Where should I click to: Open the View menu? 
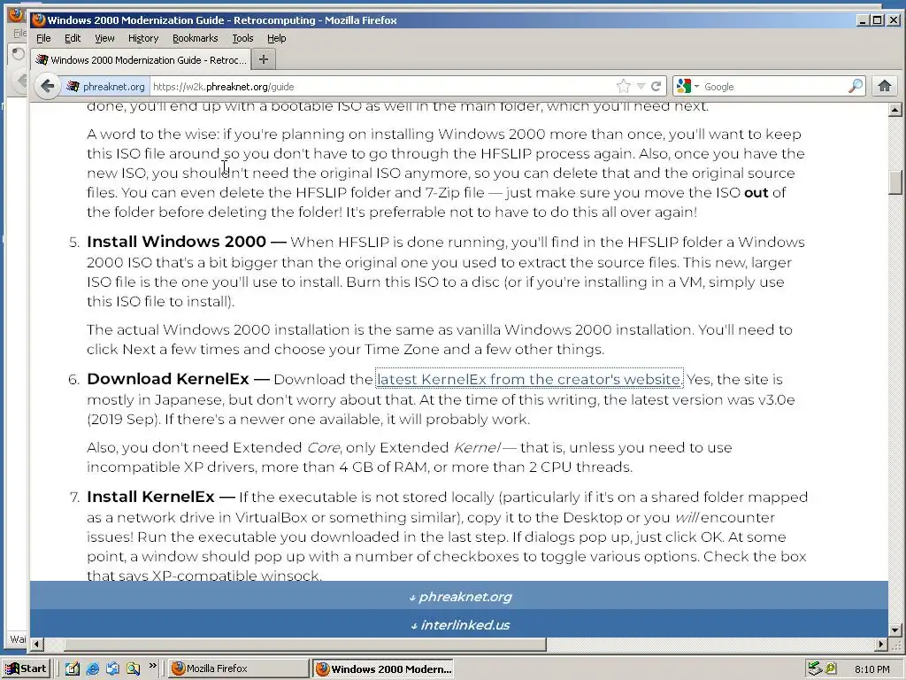point(104,38)
